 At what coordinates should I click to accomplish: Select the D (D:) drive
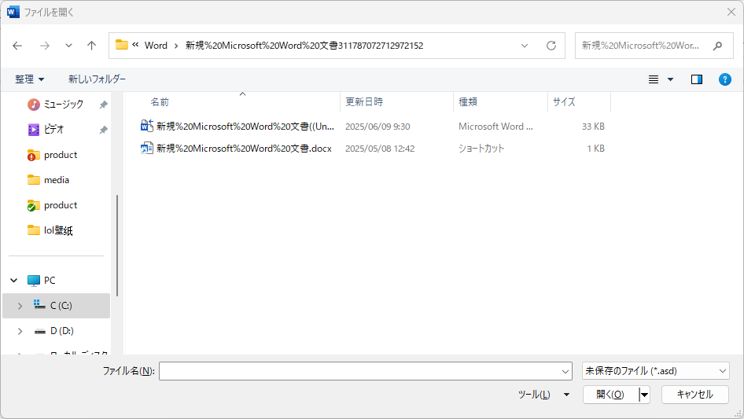(61, 331)
